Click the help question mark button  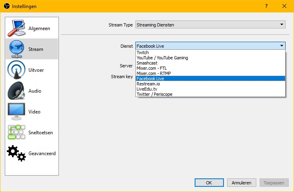coord(266,6)
